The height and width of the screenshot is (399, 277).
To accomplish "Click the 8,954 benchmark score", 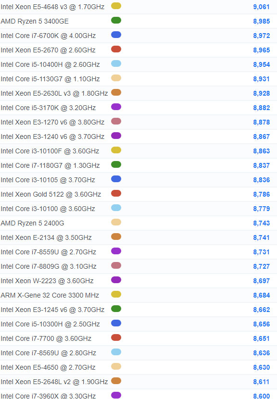I will [261, 64].
